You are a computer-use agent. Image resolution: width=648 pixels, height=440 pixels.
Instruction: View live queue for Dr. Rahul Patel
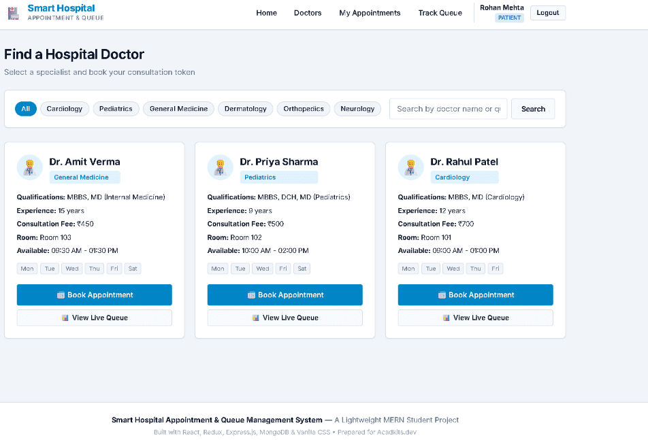click(475, 318)
